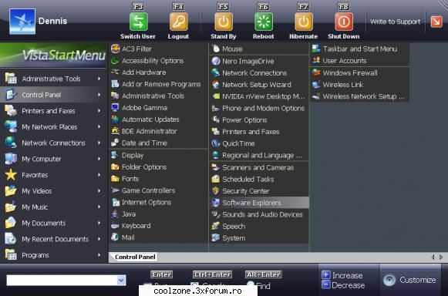Click the orange arrow icon beside Write to Support
The image size is (448, 296).
tap(436, 22)
